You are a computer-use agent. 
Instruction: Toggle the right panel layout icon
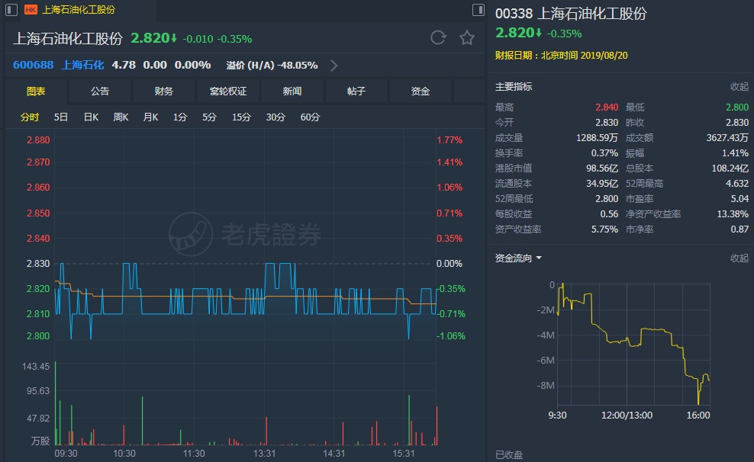pos(478,10)
